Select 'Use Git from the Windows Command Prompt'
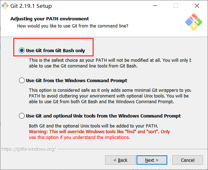The image size is (208, 170). click(x=22, y=80)
